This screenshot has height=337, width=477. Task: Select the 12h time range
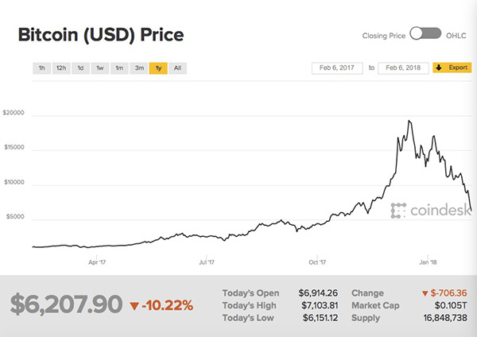click(60, 68)
